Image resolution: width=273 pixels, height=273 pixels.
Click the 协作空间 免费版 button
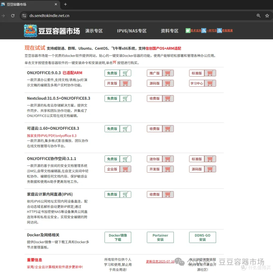112,159
